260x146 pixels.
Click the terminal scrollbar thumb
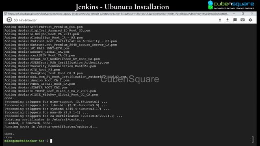click(253, 140)
